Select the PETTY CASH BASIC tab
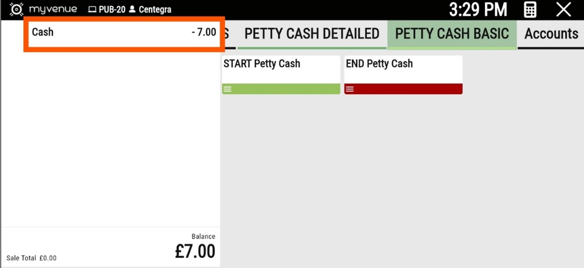The image size is (584, 268). pyautogui.click(x=452, y=34)
